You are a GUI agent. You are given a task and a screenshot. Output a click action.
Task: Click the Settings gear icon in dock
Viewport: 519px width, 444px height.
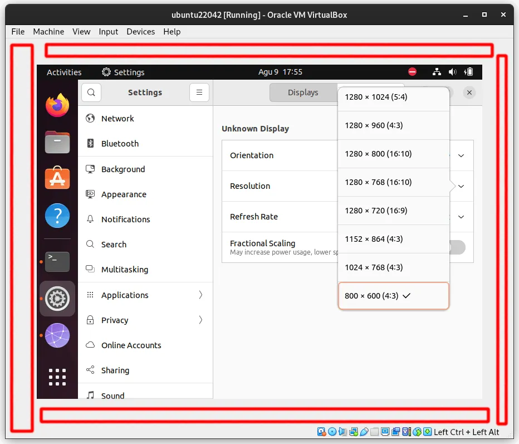coord(57,299)
